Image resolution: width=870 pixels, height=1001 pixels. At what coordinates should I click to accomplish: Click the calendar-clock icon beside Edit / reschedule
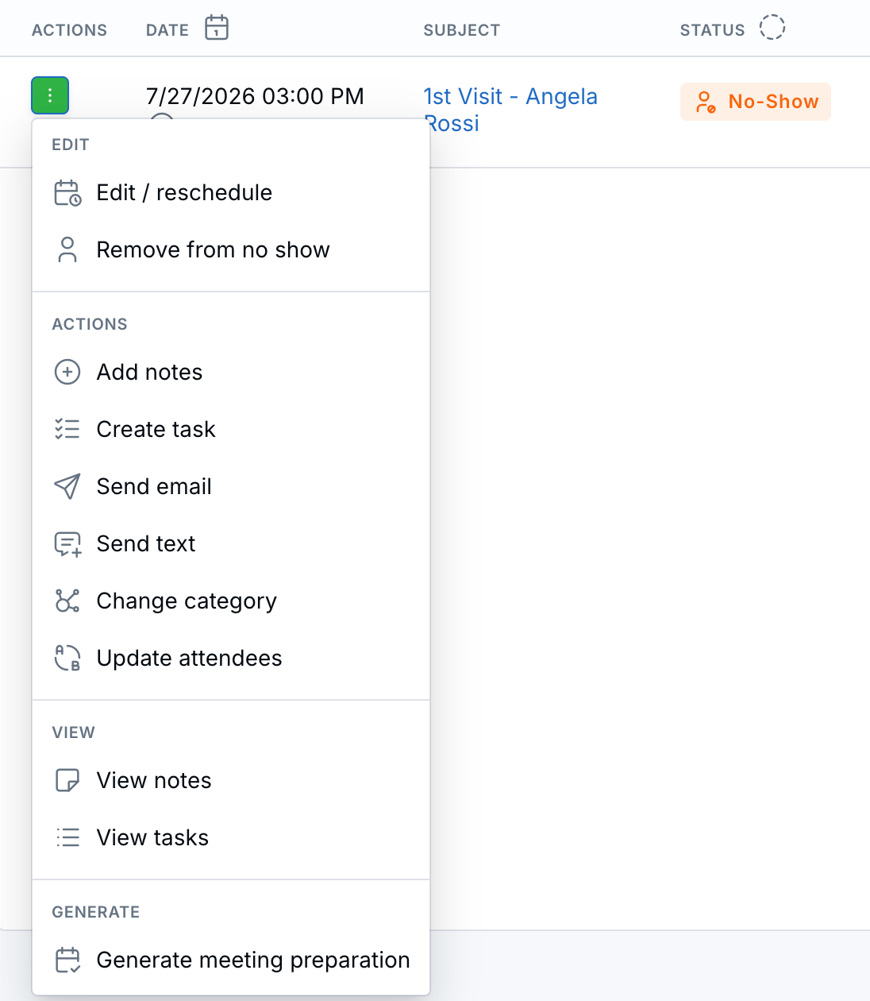[x=67, y=192]
